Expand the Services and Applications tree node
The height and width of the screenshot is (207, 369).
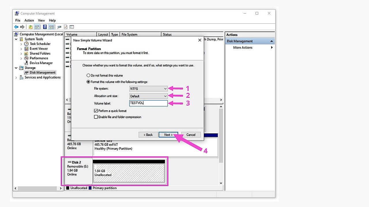16,77
